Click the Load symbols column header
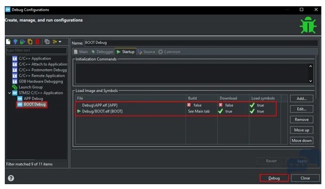The image size is (325, 189). [265, 98]
